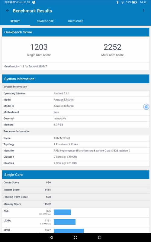Viewport: 151px width, 242px height.
Task: Tap the JPEG score 1577
Action: pyautogui.click(x=48, y=230)
